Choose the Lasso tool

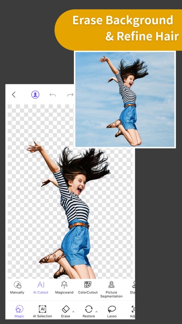pyautogui.click(x=112, y=311)
